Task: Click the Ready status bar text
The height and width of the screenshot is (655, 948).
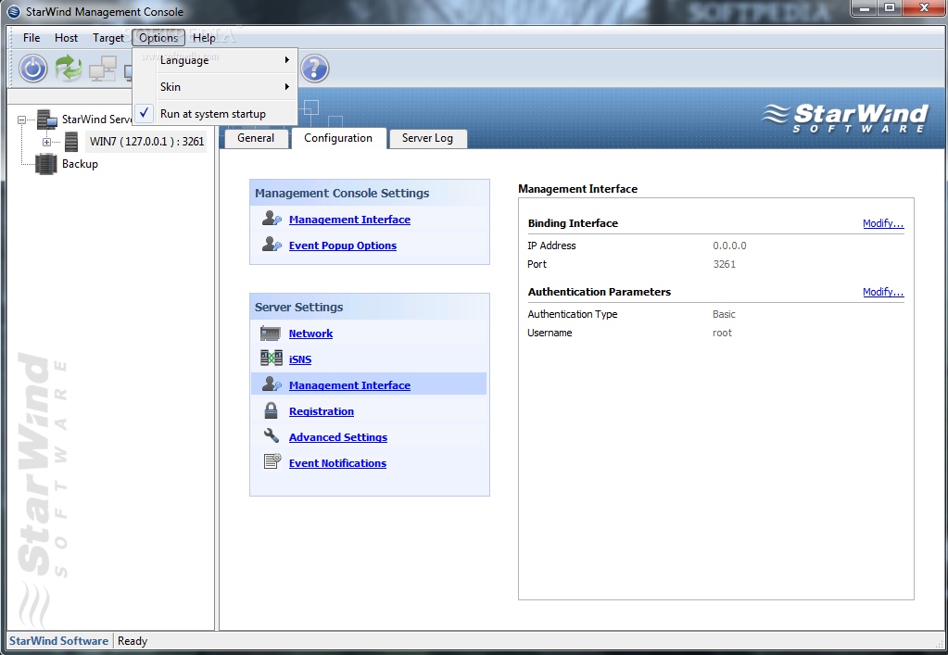Action: coord(133,641)
